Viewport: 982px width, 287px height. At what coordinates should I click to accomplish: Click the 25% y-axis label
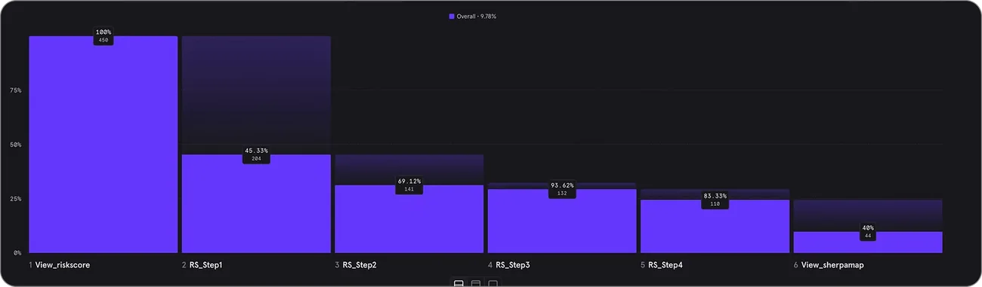click(x=15, y=199)
